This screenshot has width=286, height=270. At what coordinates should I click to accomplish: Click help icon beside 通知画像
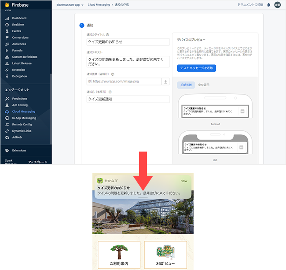point(113,74)
